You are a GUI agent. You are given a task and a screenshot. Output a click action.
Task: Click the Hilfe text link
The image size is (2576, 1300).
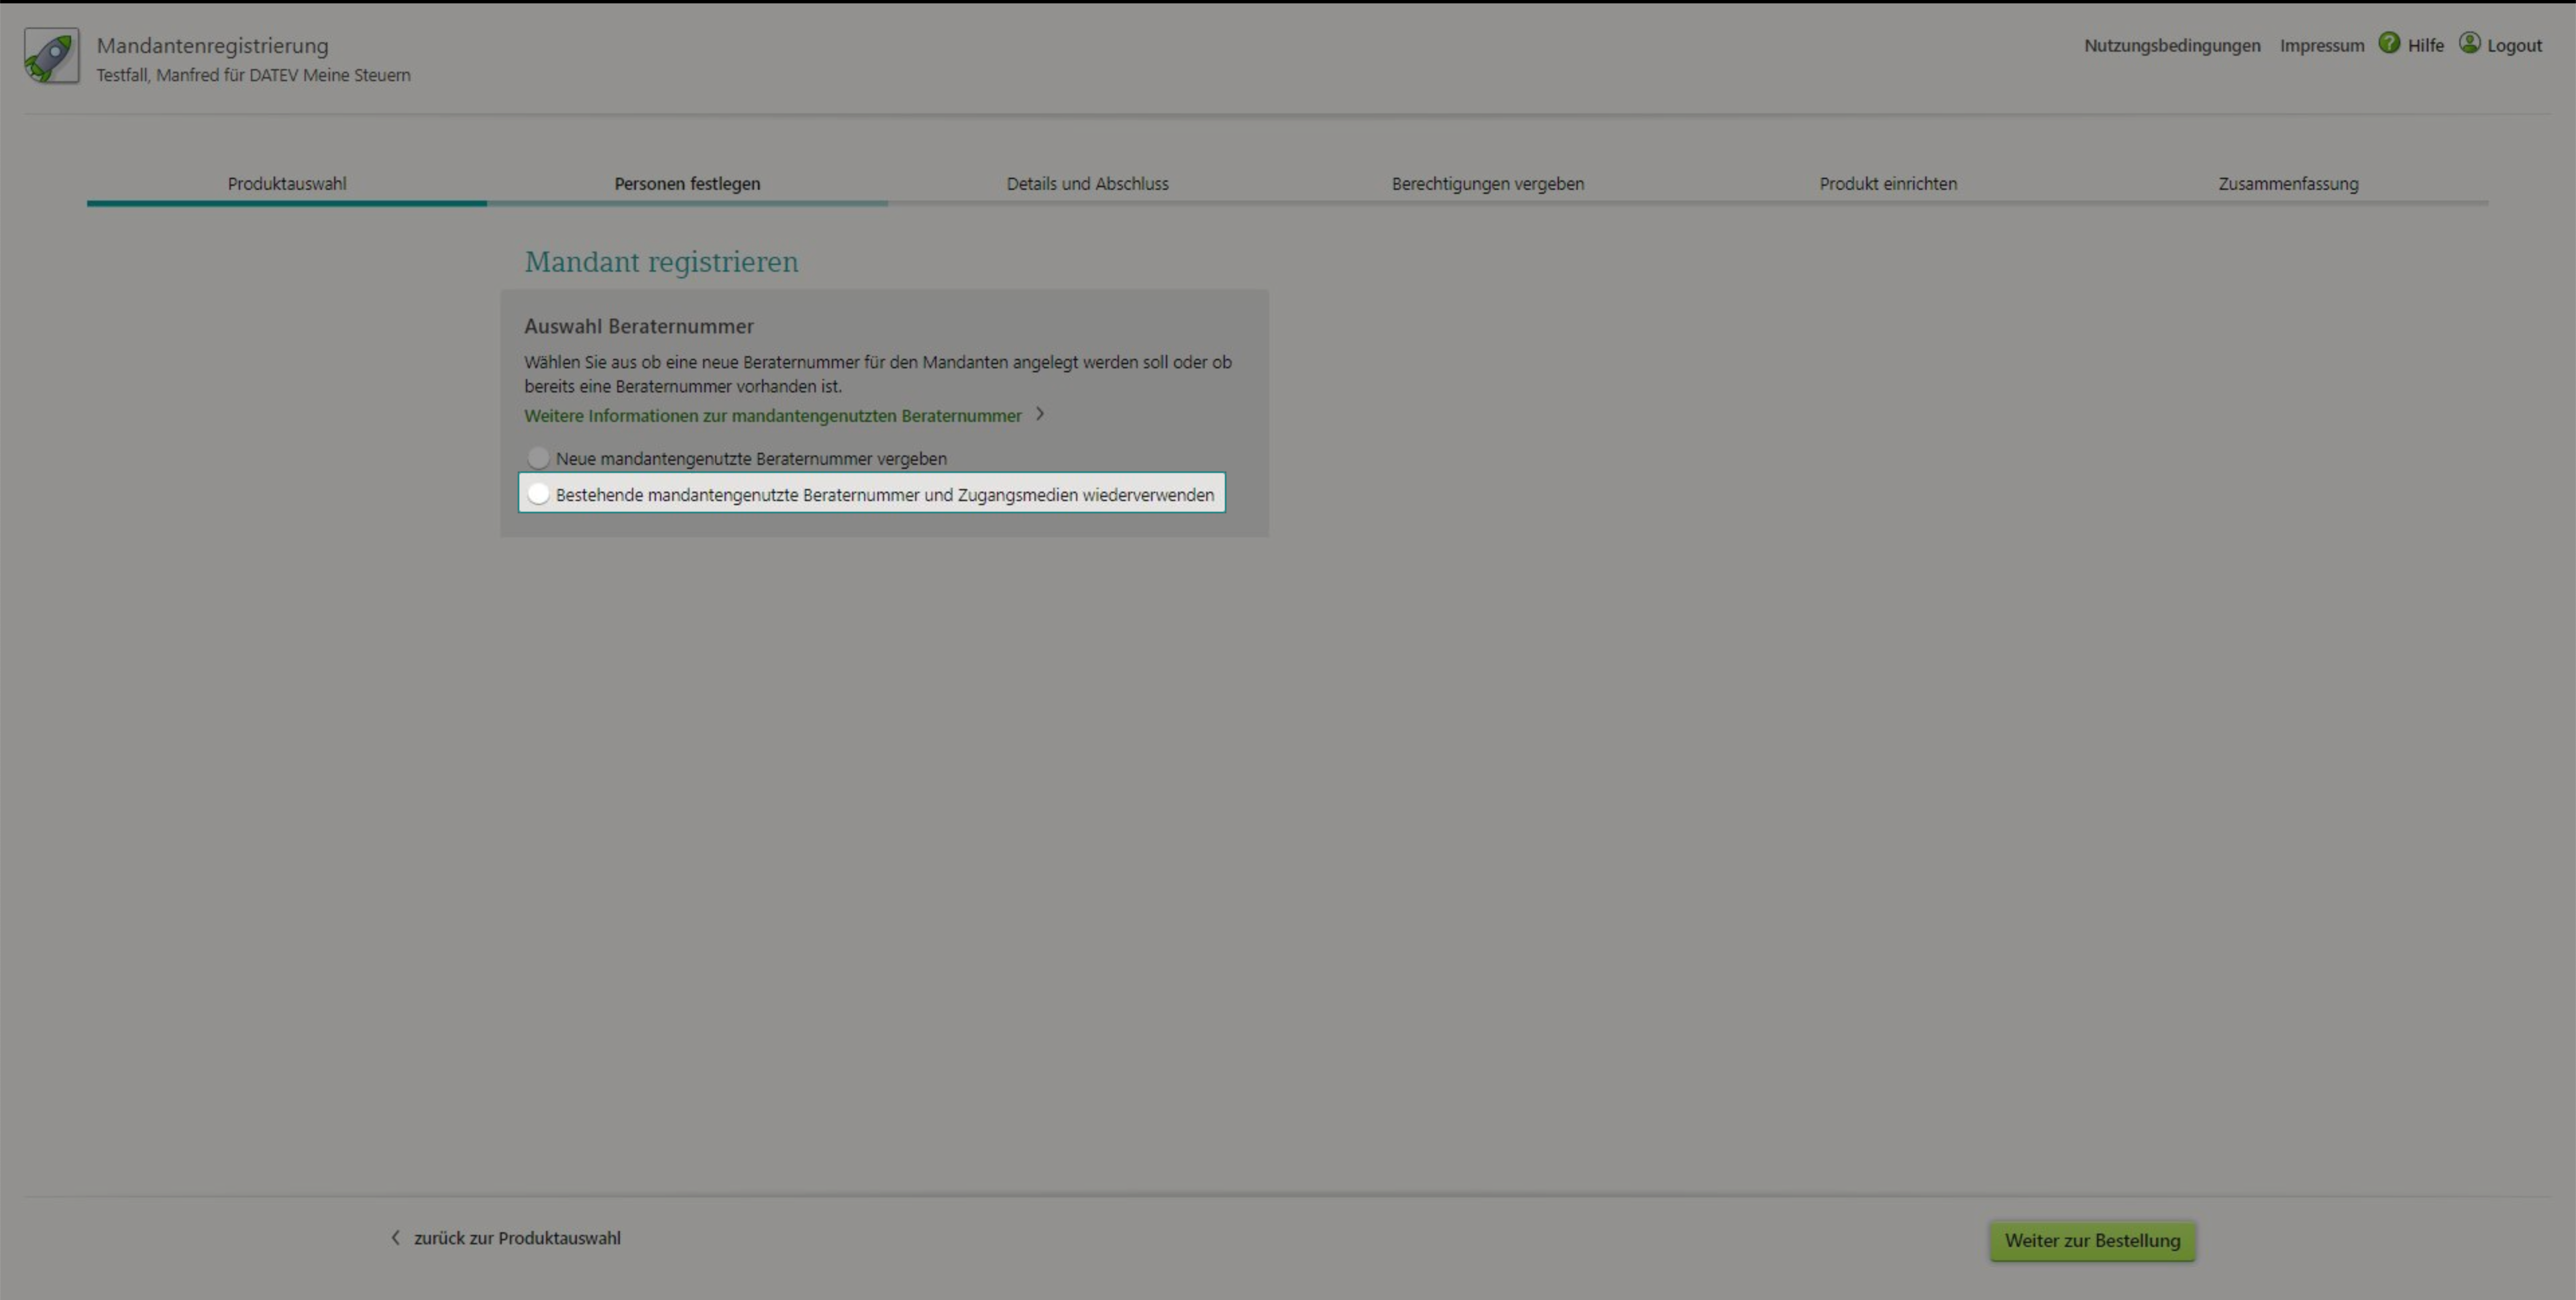pos(2425,46)
